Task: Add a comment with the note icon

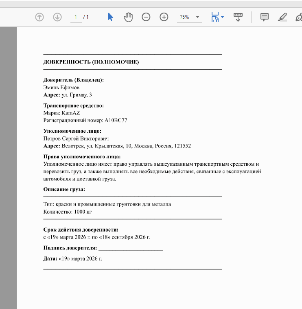Action: [x=265, y=17]
